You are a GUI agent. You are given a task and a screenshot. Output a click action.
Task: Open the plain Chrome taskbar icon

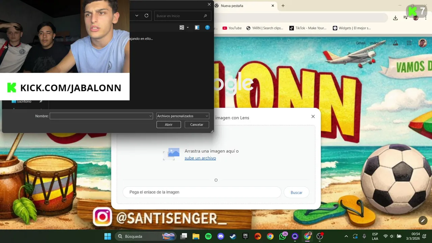[270, 236]
